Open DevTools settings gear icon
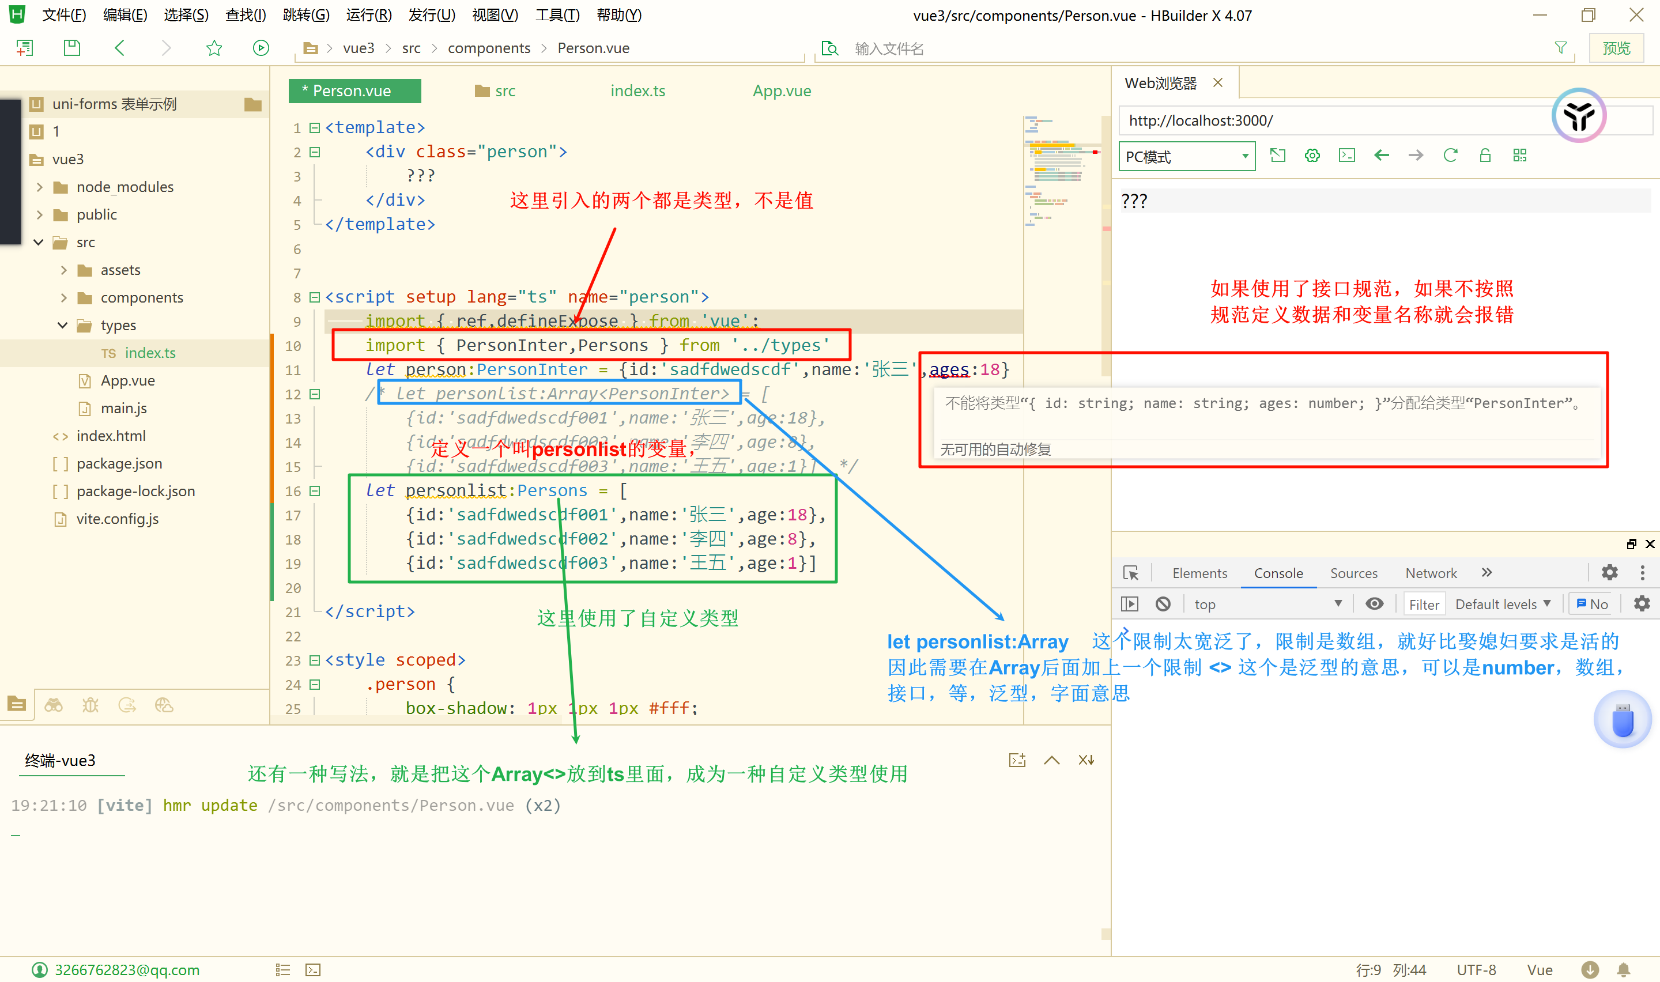The height and width of the screenshot is (982, 1660). point(1609,572)
